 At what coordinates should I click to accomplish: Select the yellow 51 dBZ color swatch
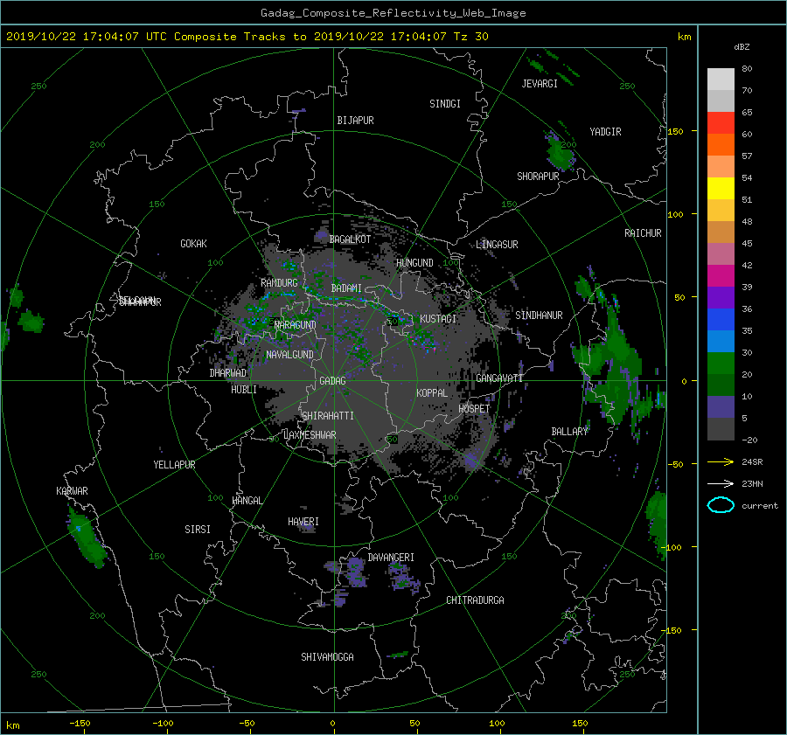click(721, 188)
